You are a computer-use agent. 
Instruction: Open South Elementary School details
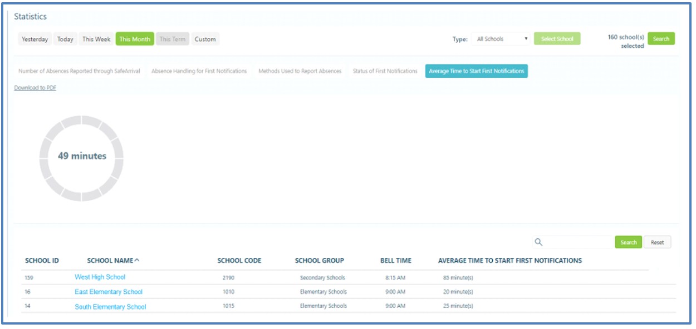coord(110,307)
